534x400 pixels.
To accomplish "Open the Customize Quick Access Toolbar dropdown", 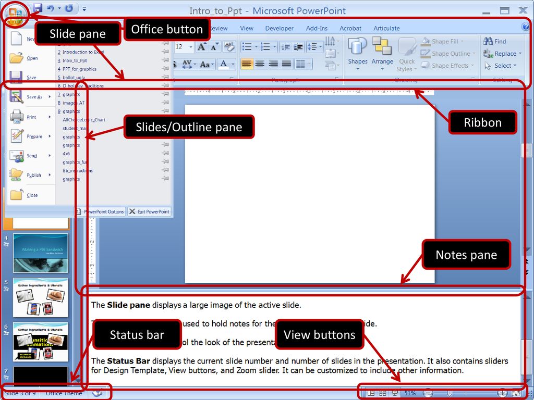I will click(84, 9).
